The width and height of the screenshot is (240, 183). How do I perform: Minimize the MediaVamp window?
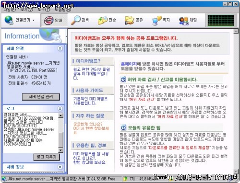(x=225, y=4)
